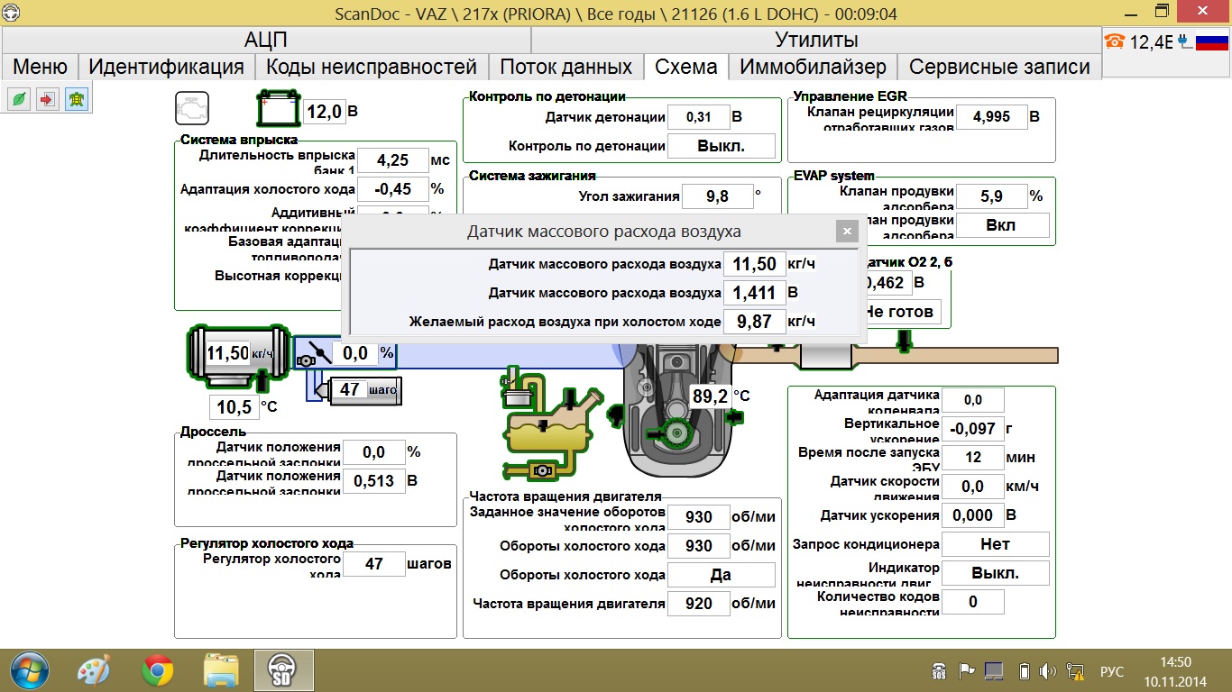Open the АЦП section
Image resolution: width=1232 pixels, height=692 pixels.
point(266,40)
